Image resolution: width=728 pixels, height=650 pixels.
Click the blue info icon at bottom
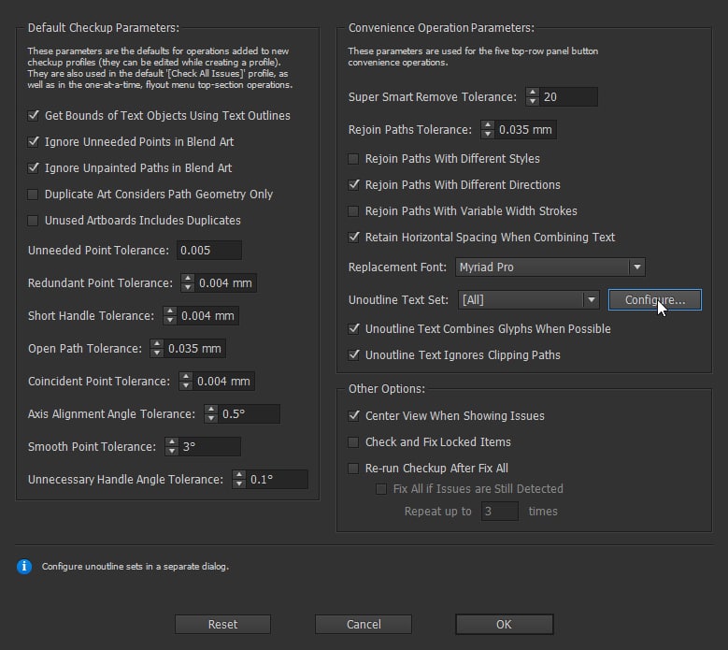click(x=24, y=567)
